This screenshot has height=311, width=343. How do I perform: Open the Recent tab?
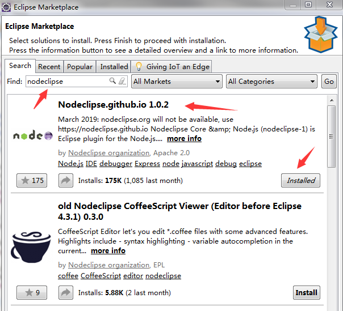click(x=49, y=67)
